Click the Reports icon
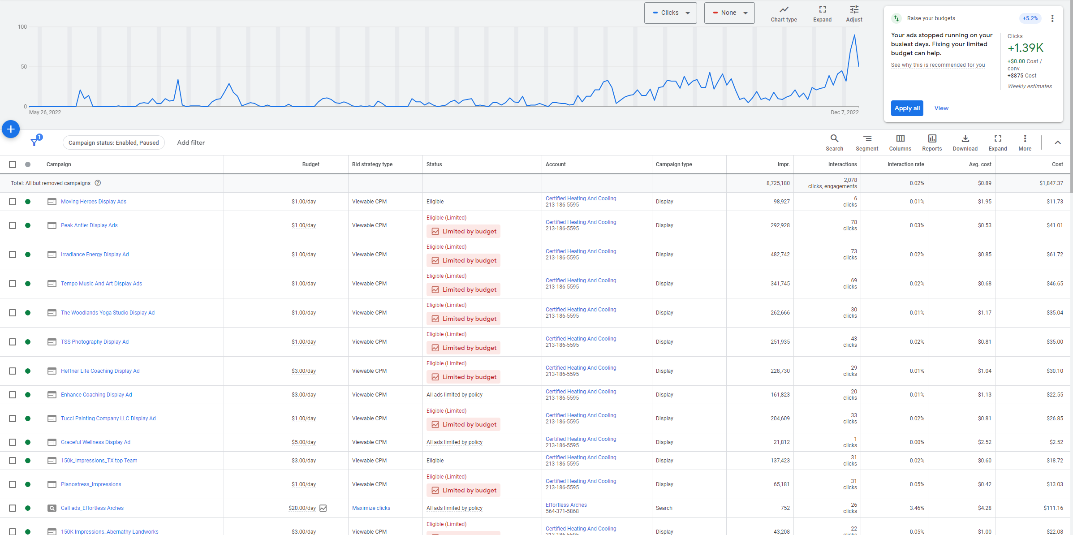The image size is (1073, 535). coord(932,139)
